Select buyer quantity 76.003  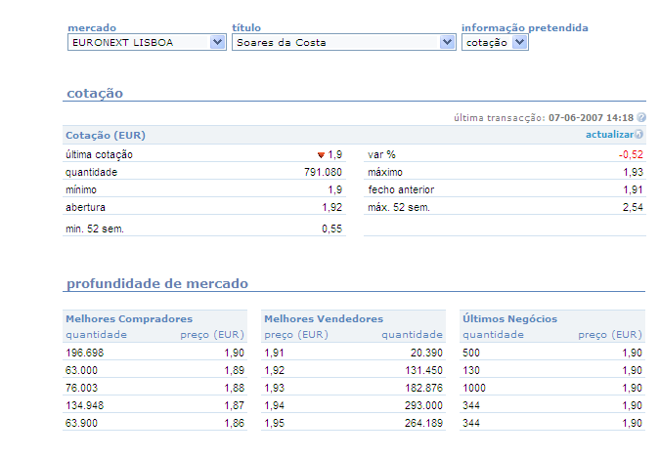[81, 388]
